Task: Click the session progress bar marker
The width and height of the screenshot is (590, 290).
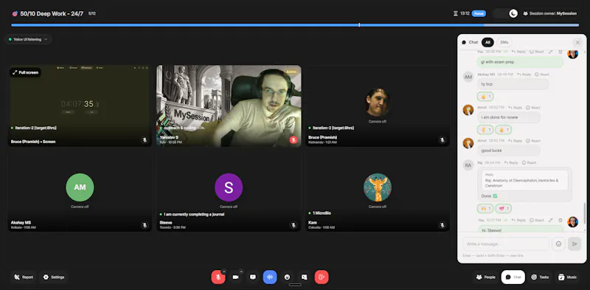Action: point(359,25)
